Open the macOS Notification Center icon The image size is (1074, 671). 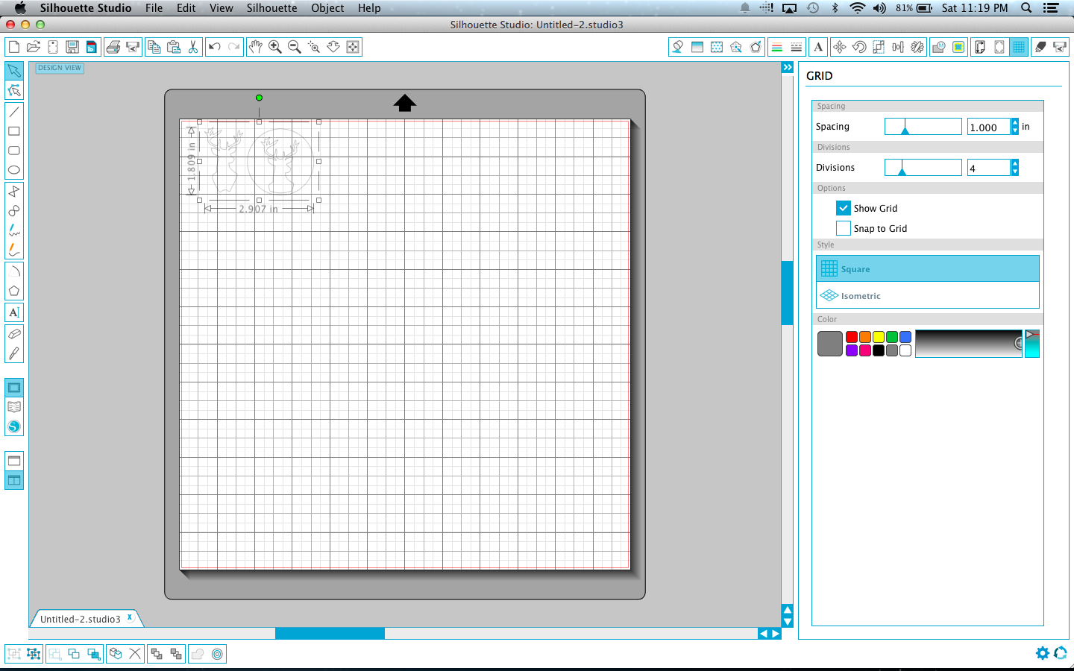click(1051, 8)
